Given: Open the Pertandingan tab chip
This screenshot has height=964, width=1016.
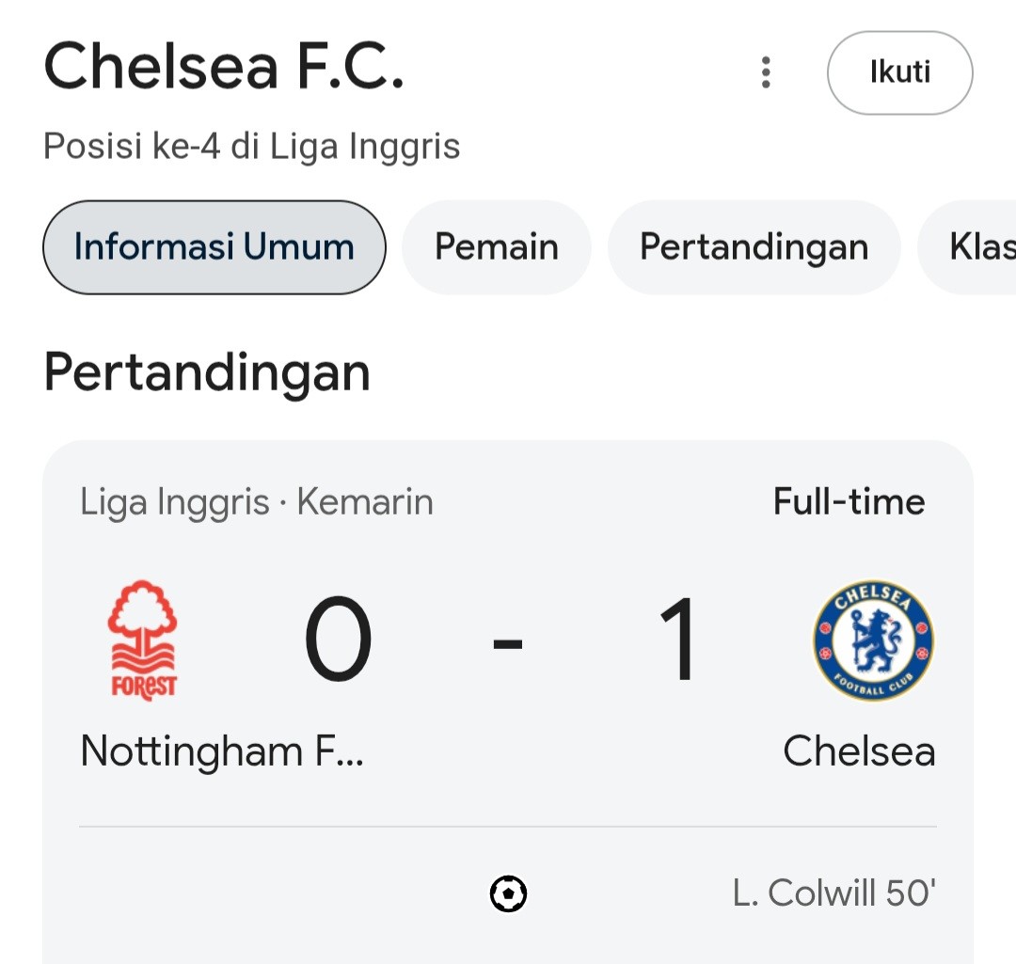Looking at the screenshot, I should click(x=754, y=246).
